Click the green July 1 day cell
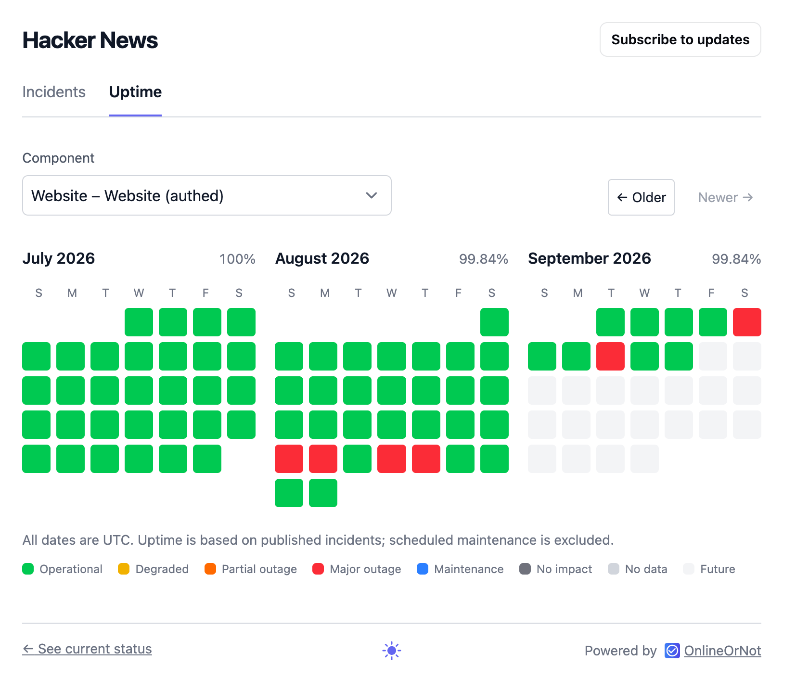 coord(139,322)
